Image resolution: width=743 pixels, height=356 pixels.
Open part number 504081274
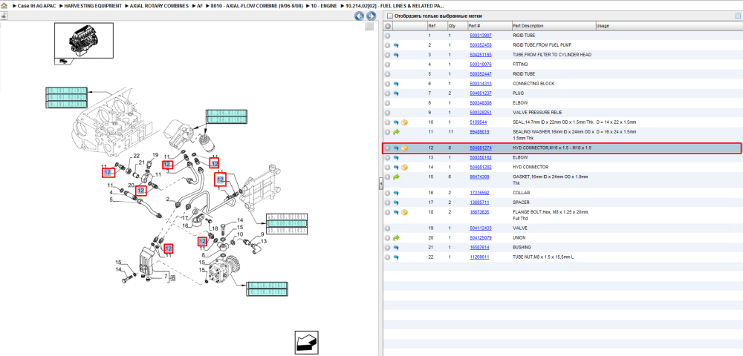pyautogui.click(x=480, y=148)
